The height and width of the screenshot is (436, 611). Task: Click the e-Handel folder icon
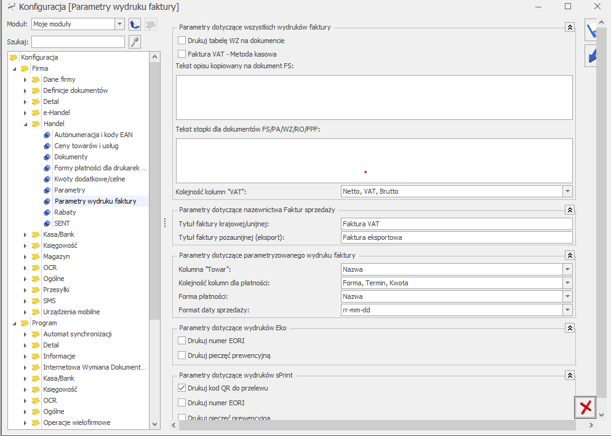tap(36, 113)
